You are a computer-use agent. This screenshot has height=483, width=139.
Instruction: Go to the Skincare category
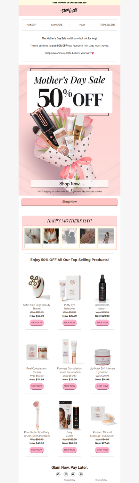[x=57, y=25]
